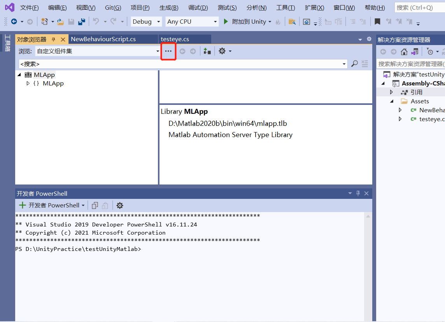Toggle pin on the Object Browser tab
The height and width of the screenshot is (322, 445).
pos(54,40)
